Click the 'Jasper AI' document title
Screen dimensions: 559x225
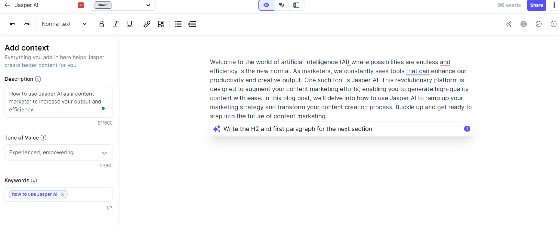[x=27, y=5]
